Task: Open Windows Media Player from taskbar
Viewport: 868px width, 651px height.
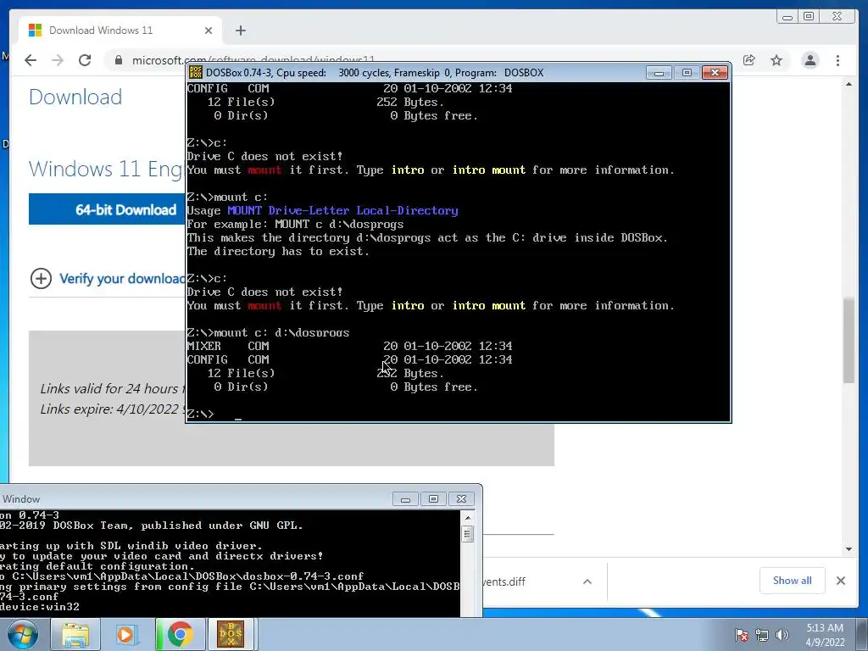Action: 127,634
